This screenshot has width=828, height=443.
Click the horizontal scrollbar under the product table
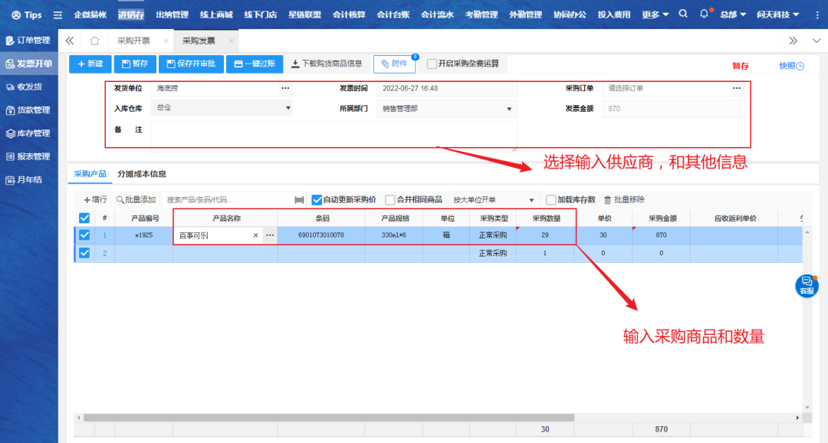(x=328, y=418)
